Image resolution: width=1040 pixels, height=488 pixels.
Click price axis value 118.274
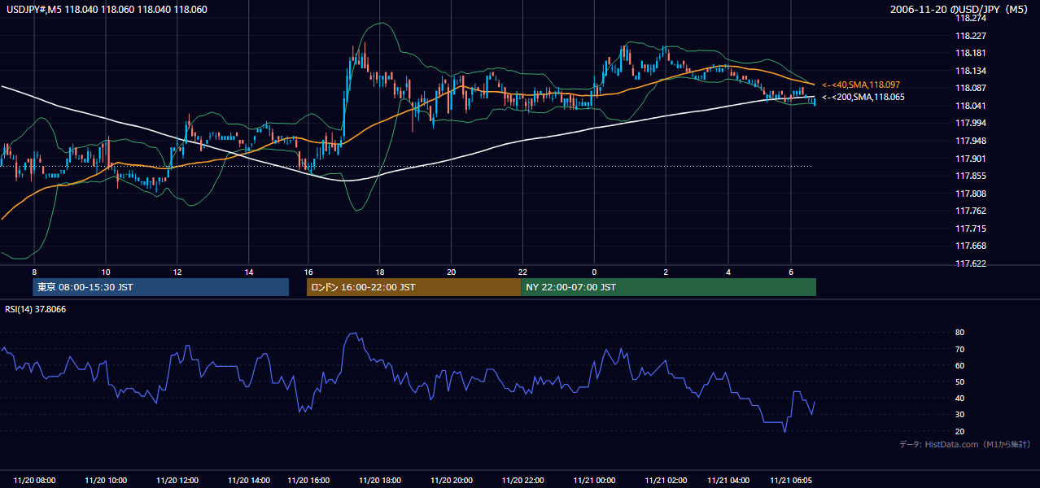click(970, 18)
